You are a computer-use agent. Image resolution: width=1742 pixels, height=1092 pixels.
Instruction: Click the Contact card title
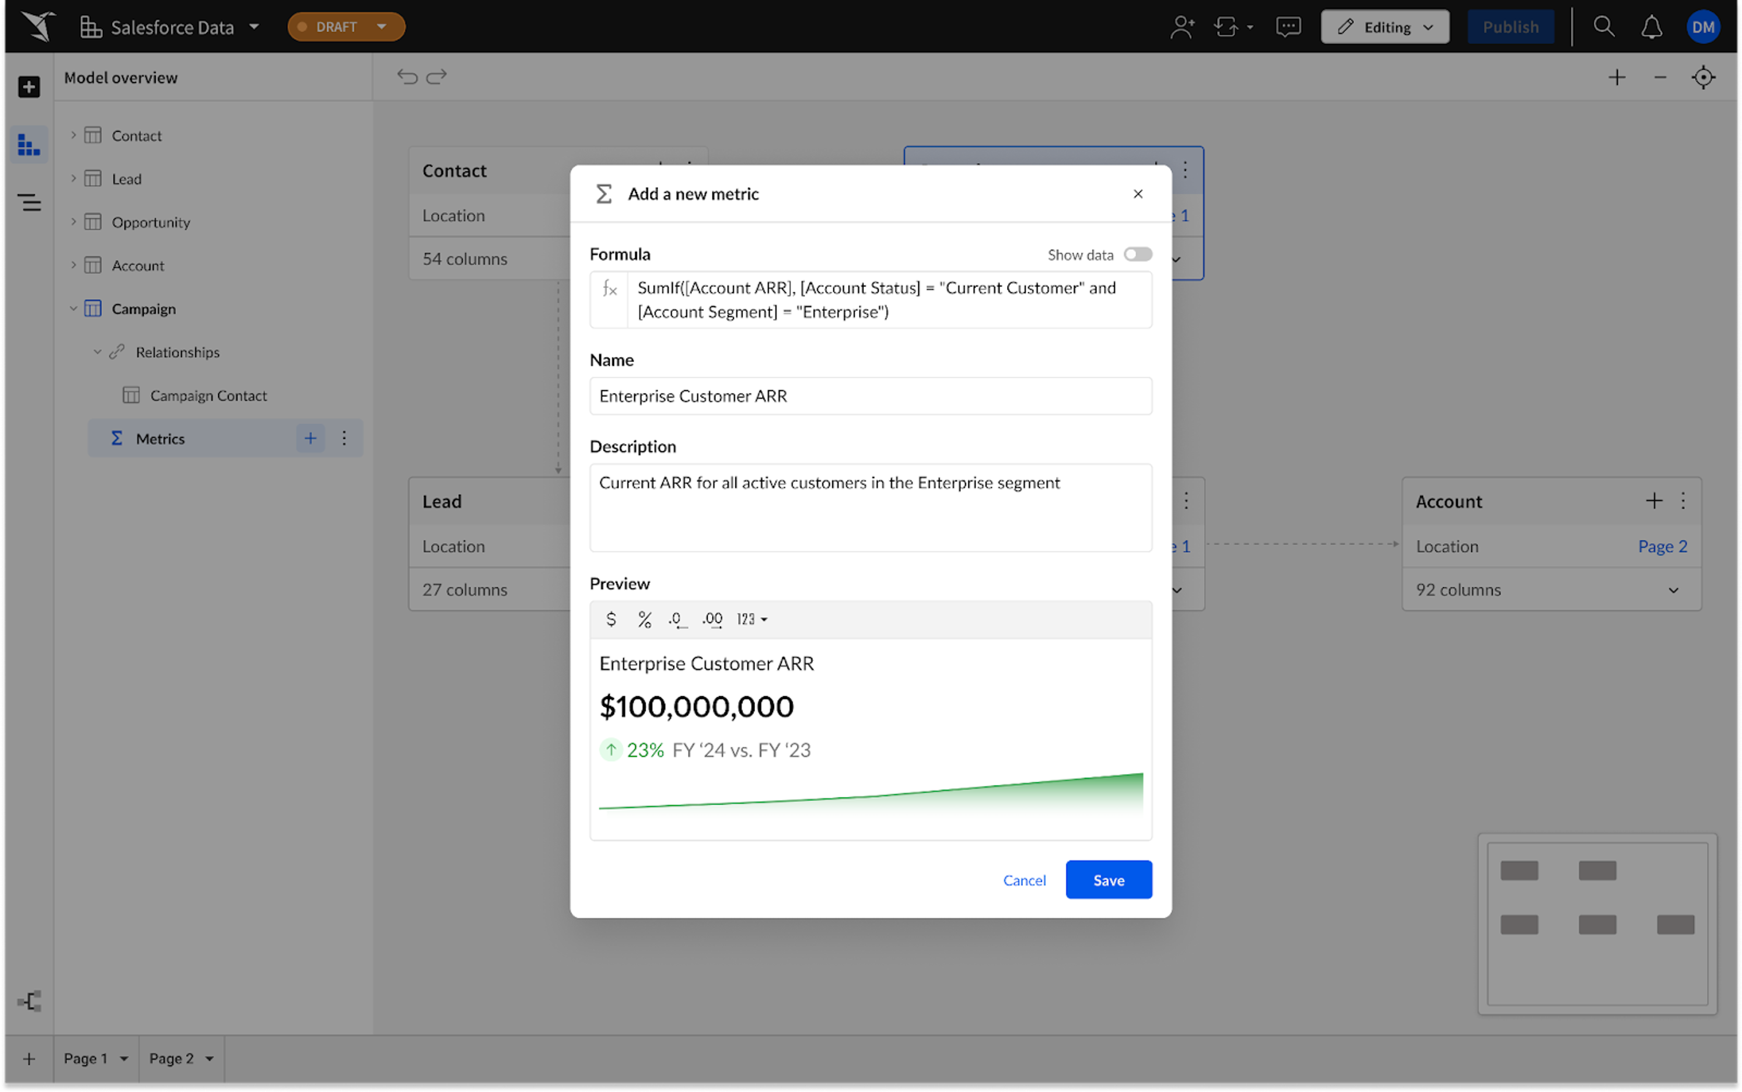tap(454, 171)
